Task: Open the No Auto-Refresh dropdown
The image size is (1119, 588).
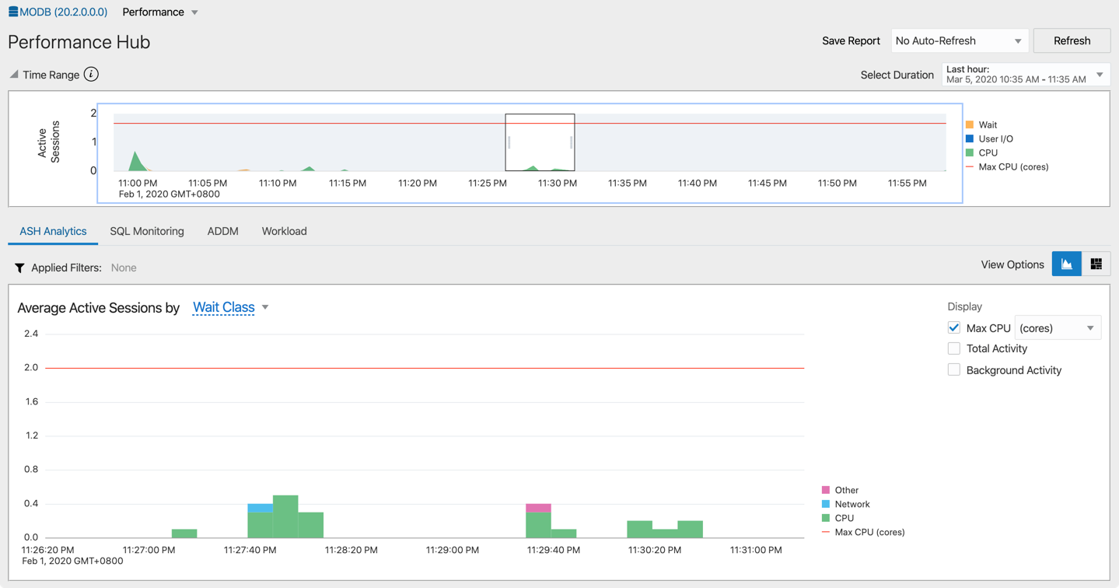Action: (1016, 40)
